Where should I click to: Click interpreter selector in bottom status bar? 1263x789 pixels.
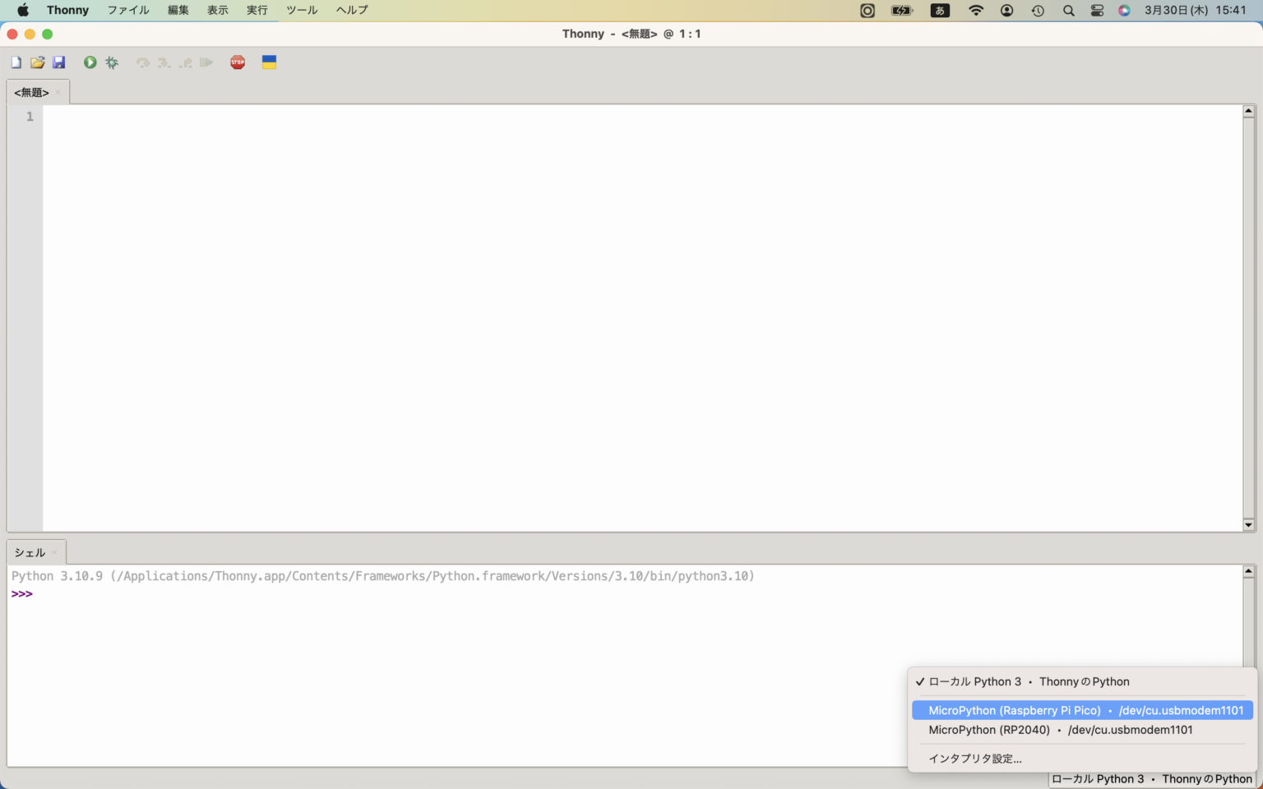click(x=1151, y=779)
